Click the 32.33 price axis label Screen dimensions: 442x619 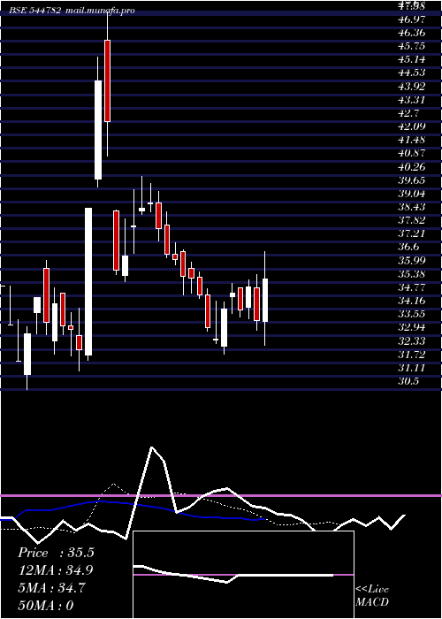point(411,341)
